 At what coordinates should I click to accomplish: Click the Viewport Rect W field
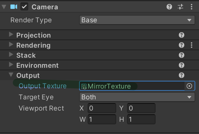(102, 119)
